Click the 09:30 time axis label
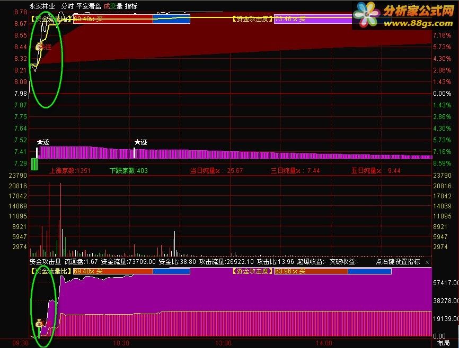Screen dimensions: 459x348 click(x=21, y=343)
